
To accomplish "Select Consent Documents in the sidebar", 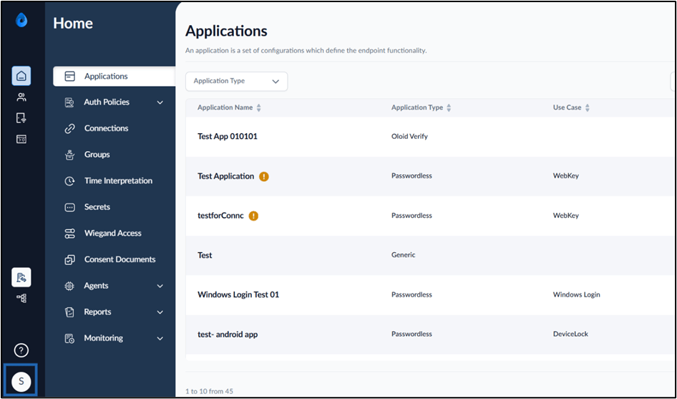I will (x=120, y=259).
